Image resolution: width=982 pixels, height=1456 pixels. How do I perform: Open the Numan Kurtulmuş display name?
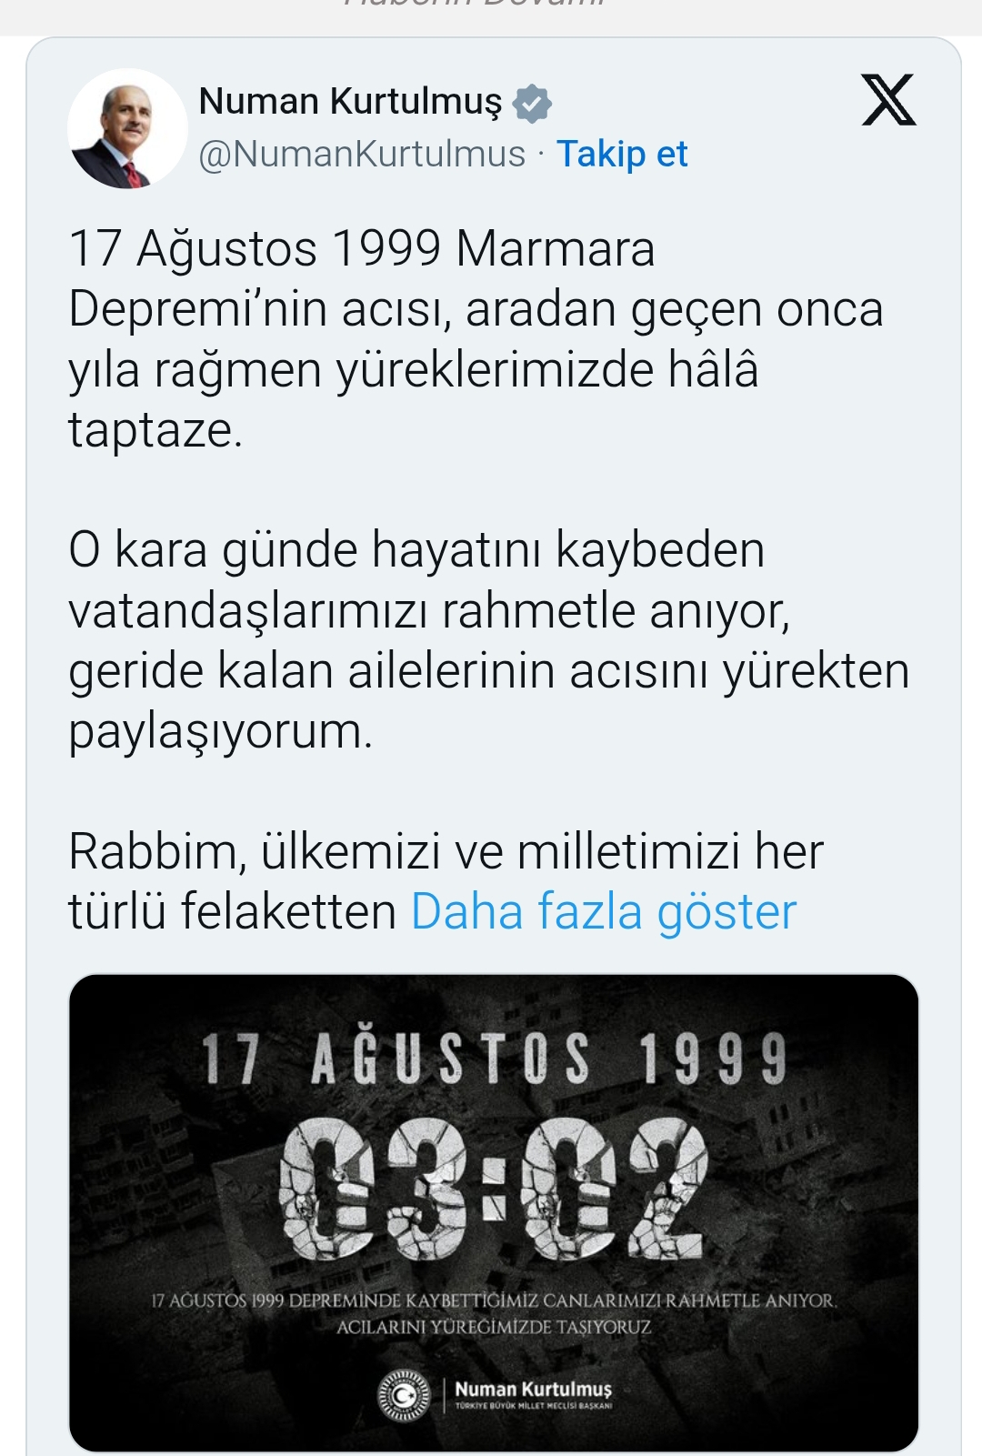[350, 101]
